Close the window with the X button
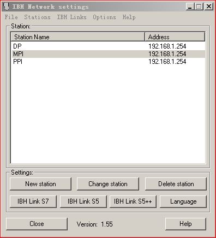The image size is (216, 238). pos(209,7)
